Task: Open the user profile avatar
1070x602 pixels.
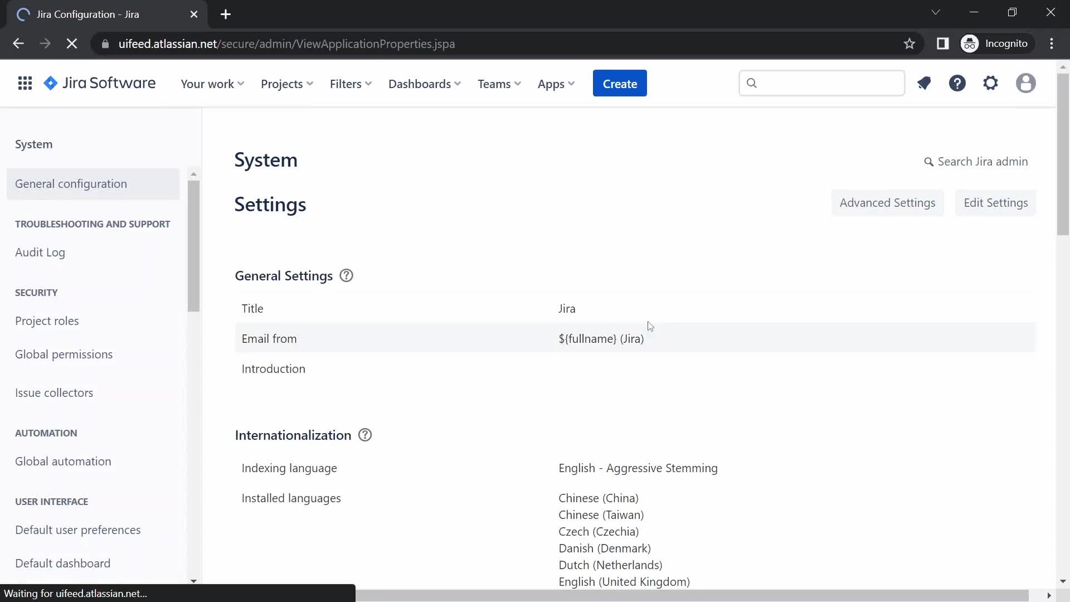Action: tap(1025, 84)
